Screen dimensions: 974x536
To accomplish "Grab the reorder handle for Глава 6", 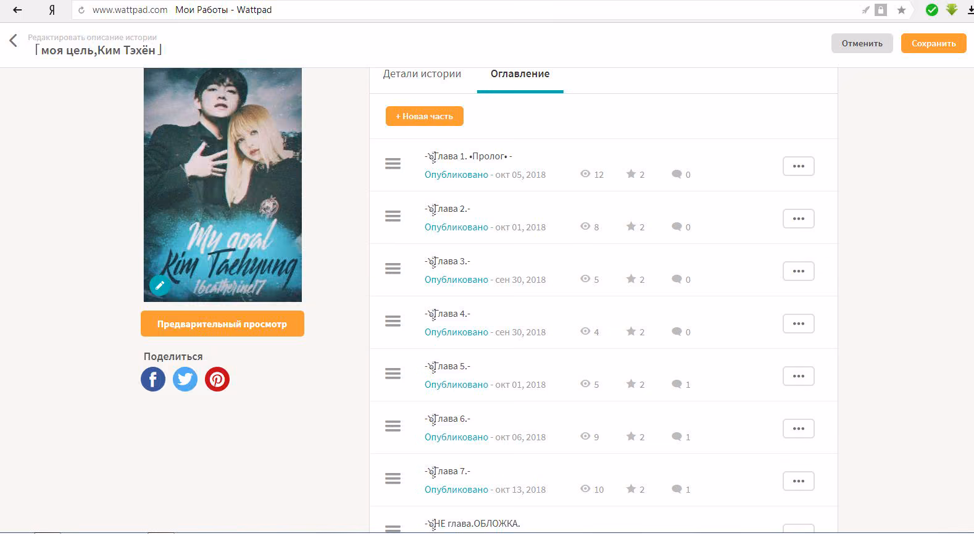I will click(393, 426).
